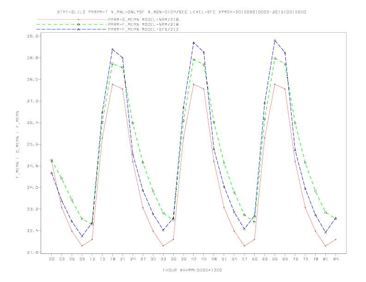Click x-axis tick label 75
The height and width of the screenshot is (282, 366).
pyautogui.click(x=305, y=259)
